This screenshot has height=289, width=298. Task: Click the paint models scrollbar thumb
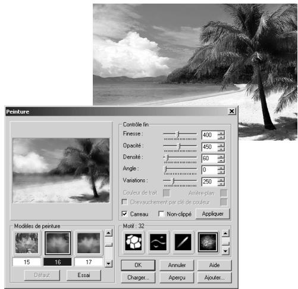click(x=108, y=244)
